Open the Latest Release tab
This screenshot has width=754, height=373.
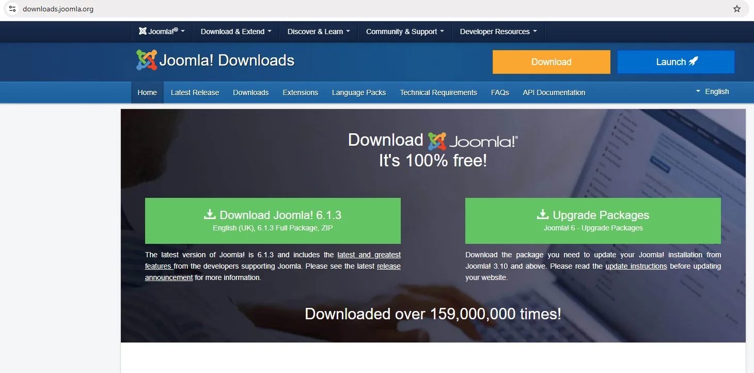coord(195,92)
